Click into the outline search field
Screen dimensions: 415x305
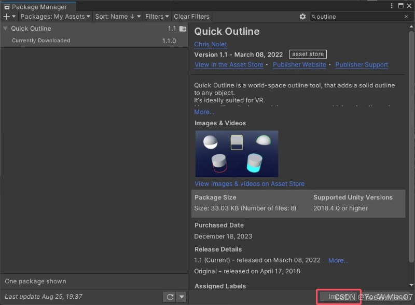[357, 17]
